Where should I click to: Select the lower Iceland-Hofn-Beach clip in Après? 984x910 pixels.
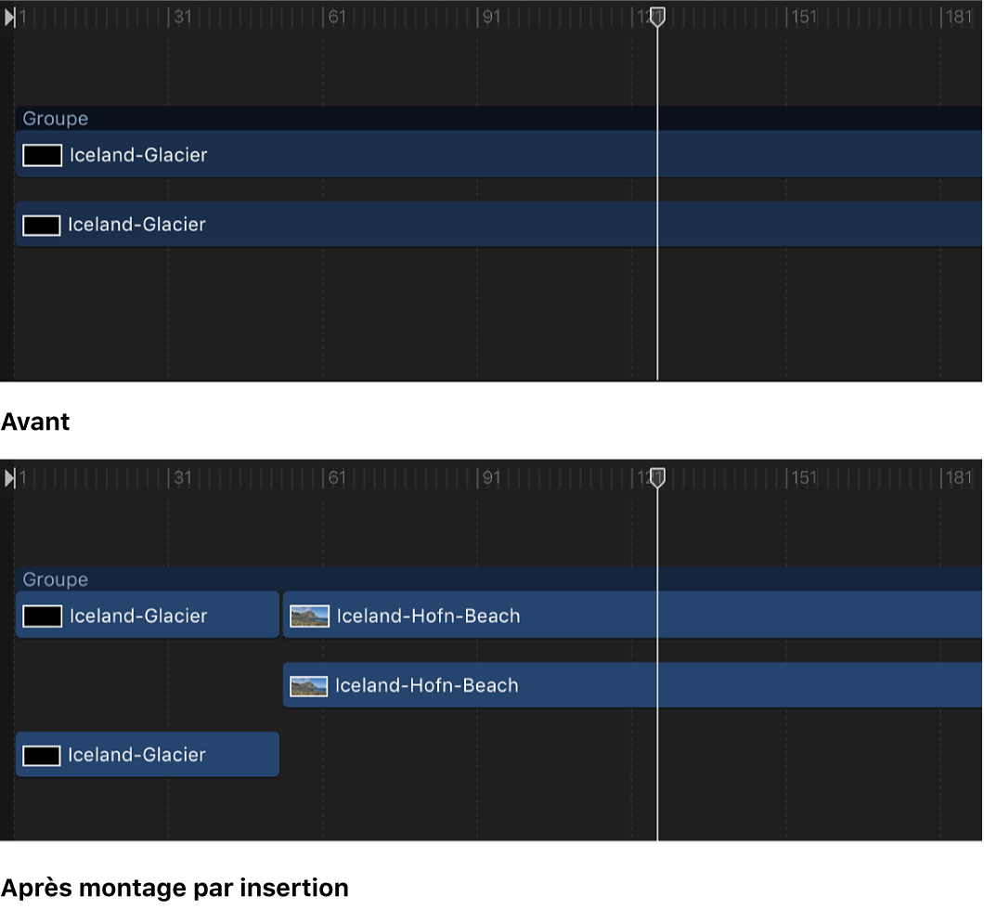pos(632,684)
